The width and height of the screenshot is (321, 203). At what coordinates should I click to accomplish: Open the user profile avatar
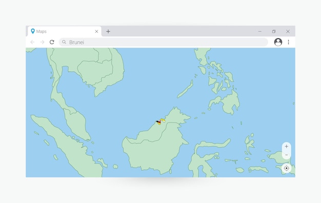tap(278, 42)
